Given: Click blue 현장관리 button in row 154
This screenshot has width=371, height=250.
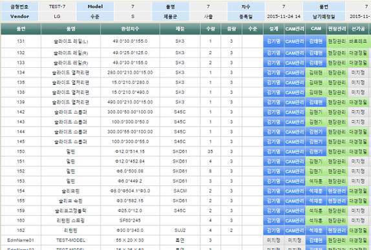Looking at the screenshot, I should (x=337, y=191).
